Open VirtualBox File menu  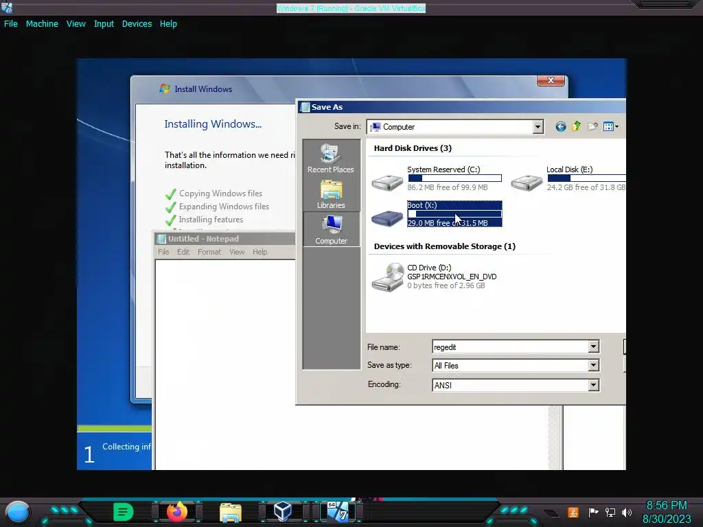(x=11, y=24)
